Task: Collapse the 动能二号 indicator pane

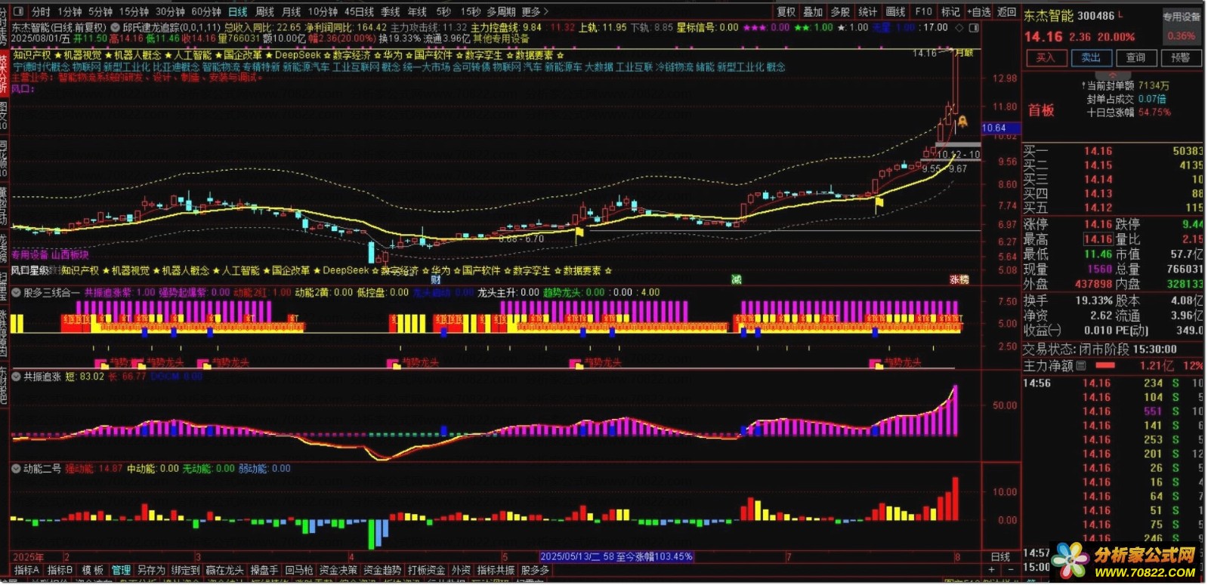Action: point(16,468)
